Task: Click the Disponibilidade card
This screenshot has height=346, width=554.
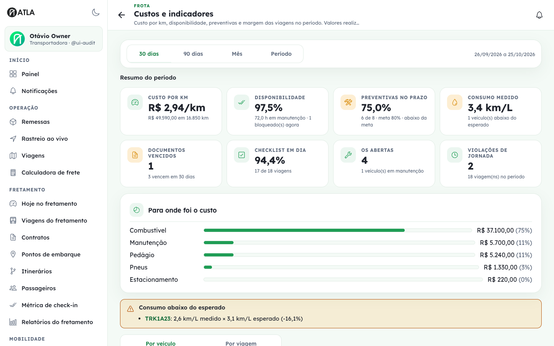Action: click(x=277, y=111)
